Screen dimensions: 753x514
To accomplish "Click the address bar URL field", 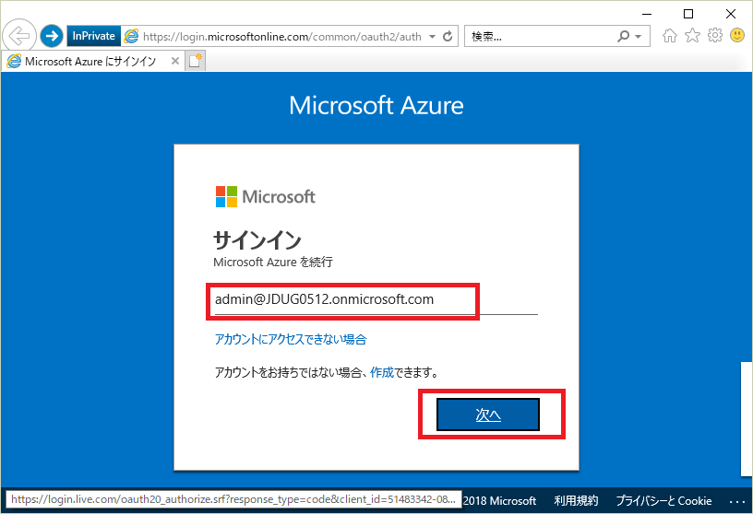I will [281, 37].
